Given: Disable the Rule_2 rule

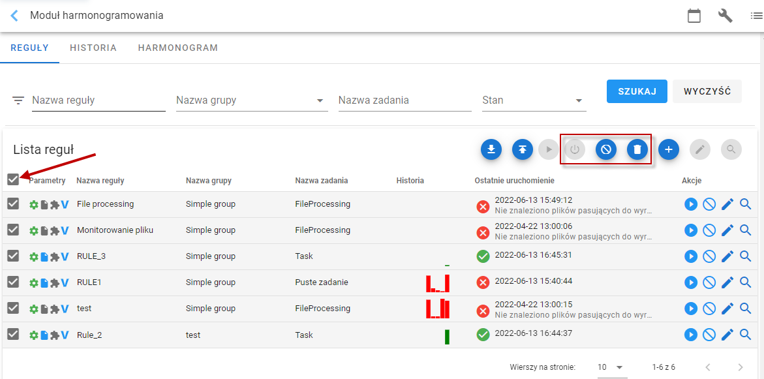Looking at the screenshot, I should (x=709, y=335).
